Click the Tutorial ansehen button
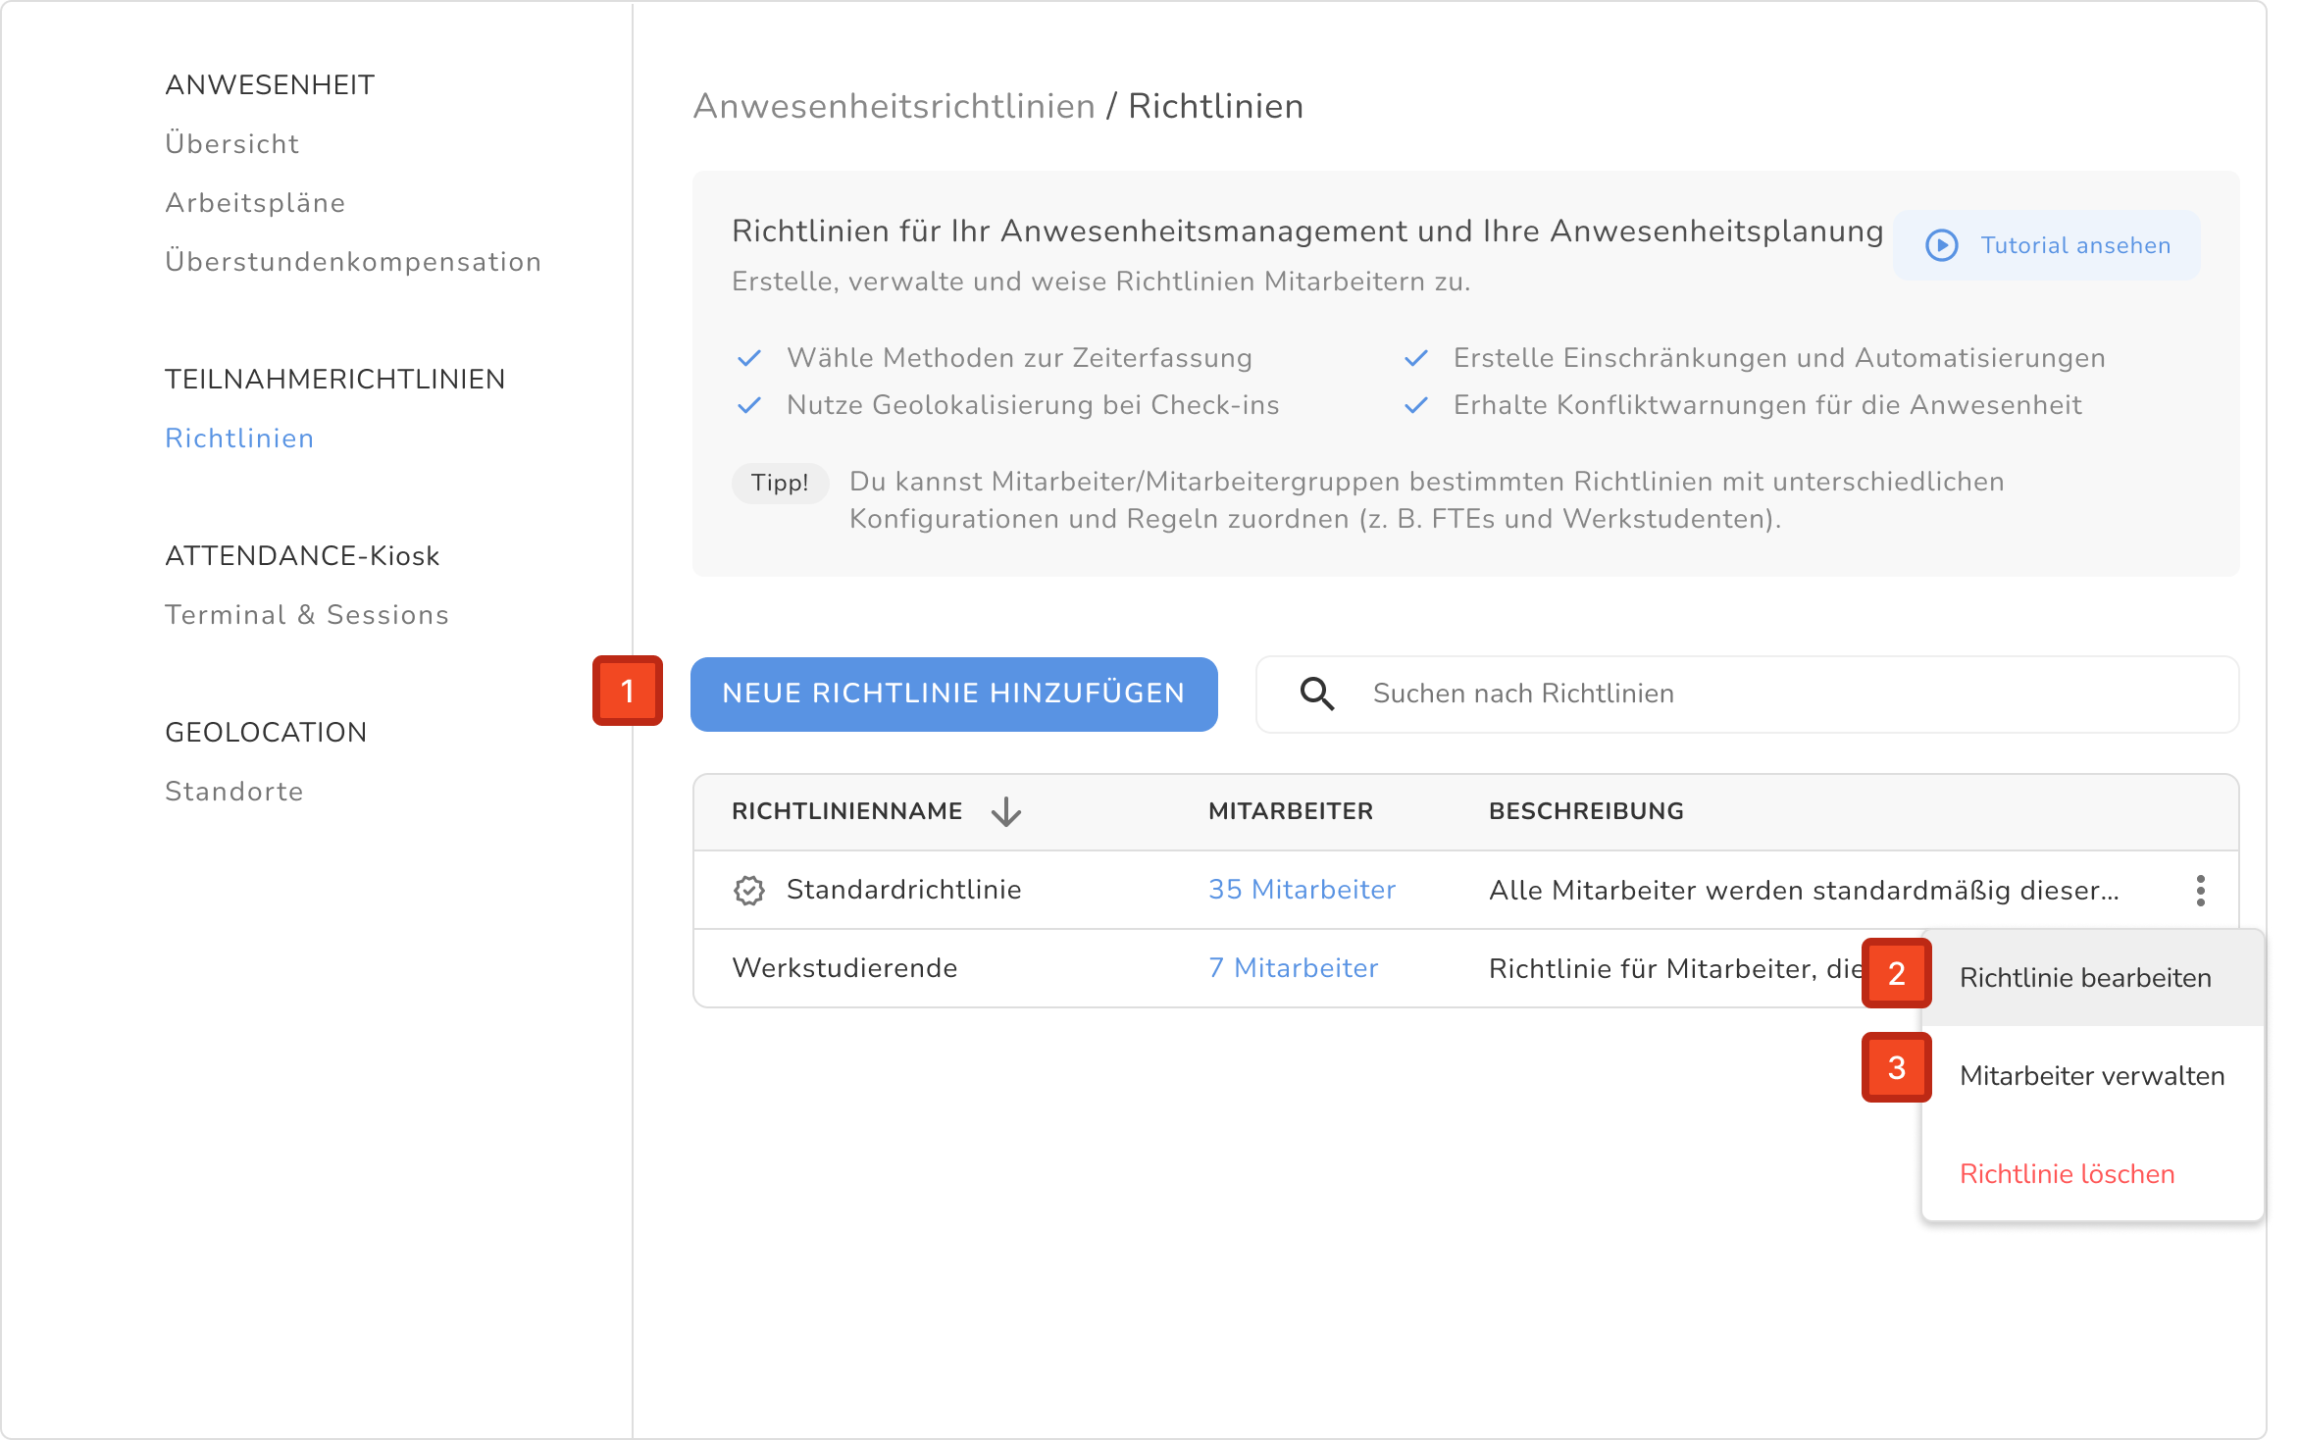The height and width of the screenshot is (1440, 2299). pos(2074,245)
